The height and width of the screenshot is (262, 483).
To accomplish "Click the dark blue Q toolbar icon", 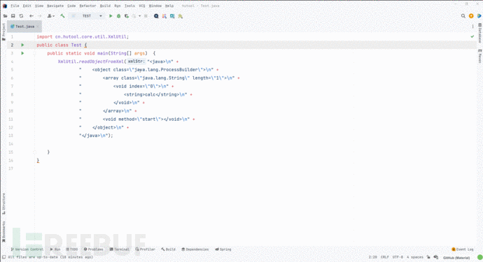I will [156, 16].
